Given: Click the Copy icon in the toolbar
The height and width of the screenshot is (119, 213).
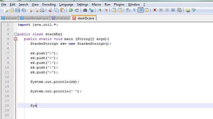Looking at the screenshot, I should pos(56,10).
